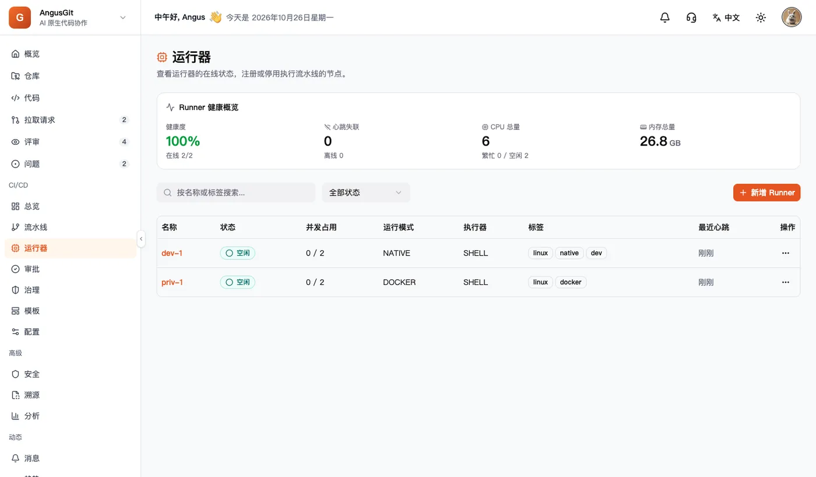Click the 模板 layout icon
The image size is (816, 477).
(16, 311)
